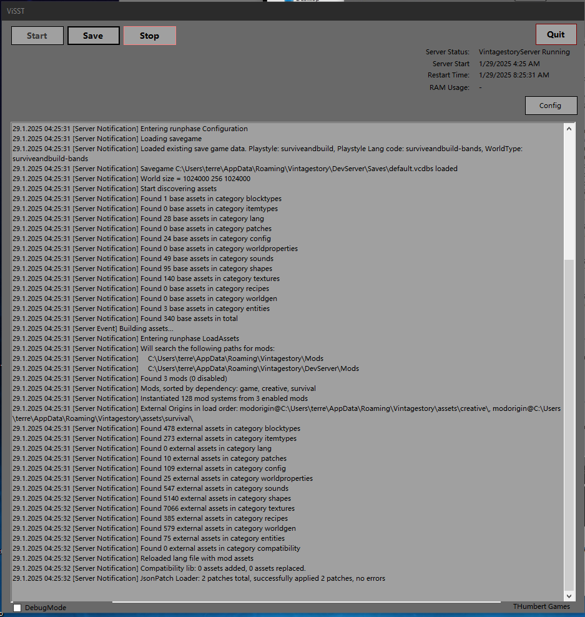
Task: Select 'Found 478 external assets in category blocktypes'
Action: (x=157, y=428)
